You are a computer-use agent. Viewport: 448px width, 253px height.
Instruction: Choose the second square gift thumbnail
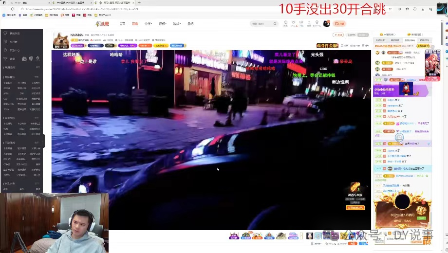(x=318, y=236)
